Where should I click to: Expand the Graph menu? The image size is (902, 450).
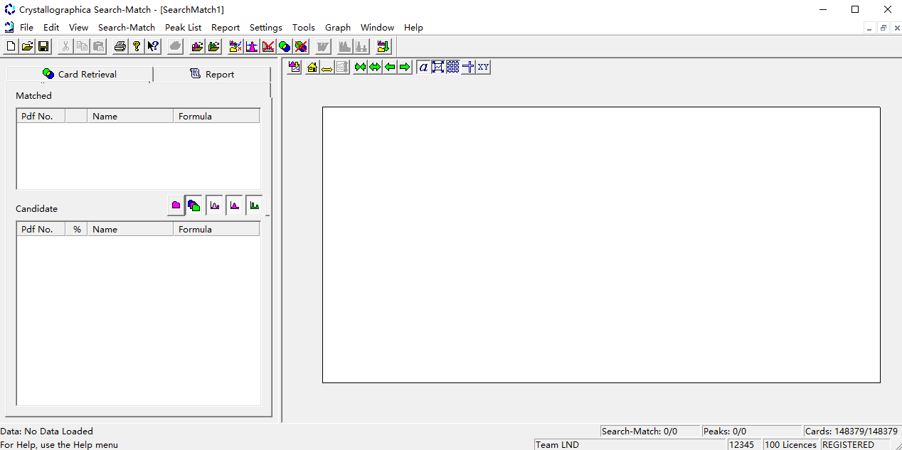[337, 28]
